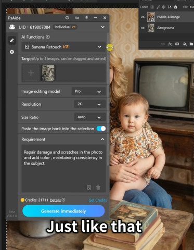Click the add layer mask icon
Viewport: 194px width, 250px height.
177,44
